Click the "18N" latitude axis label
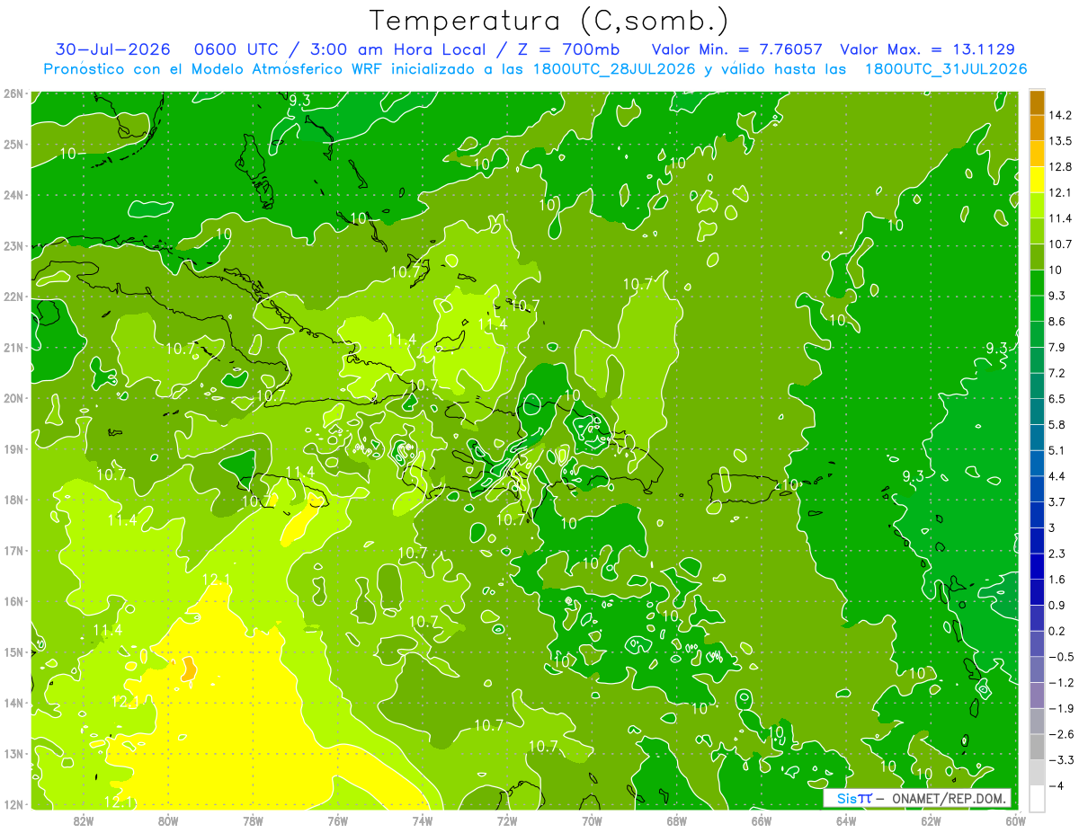The image size is (1079, 833). 13,501
